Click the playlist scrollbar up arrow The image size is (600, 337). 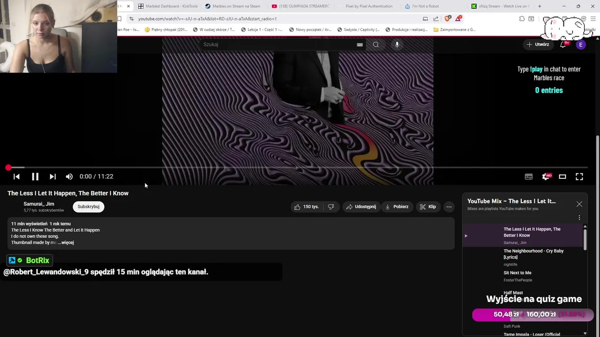tap(585, 227)
